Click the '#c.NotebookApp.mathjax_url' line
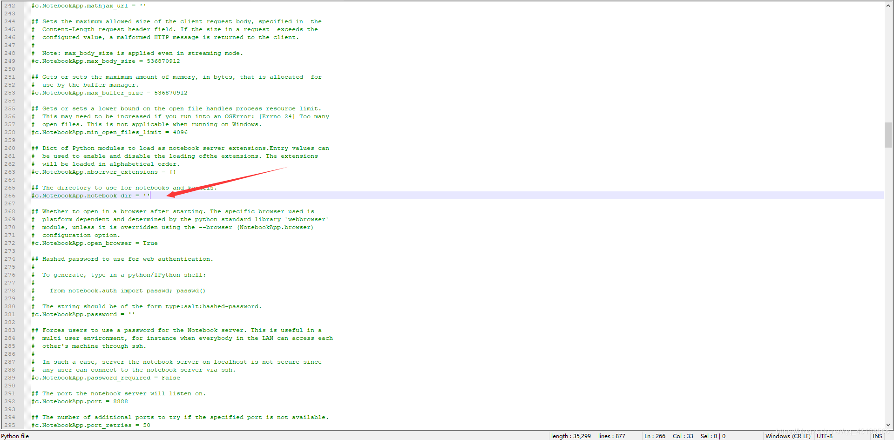 coord(89,6)
